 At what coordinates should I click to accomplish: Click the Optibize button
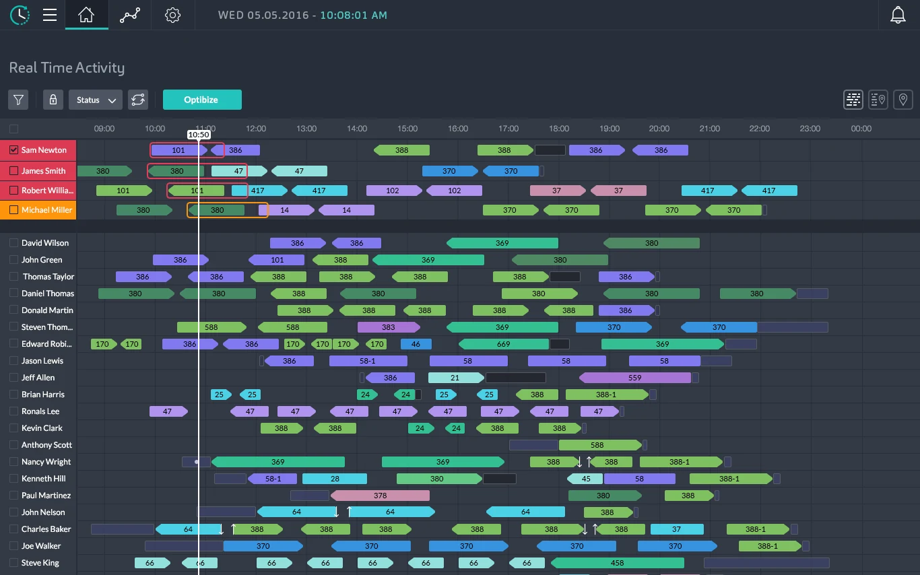pyautogui.click(x=202, y=100)
